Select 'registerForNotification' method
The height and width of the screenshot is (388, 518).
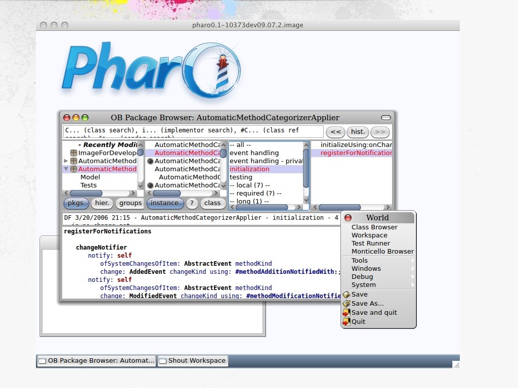pos(352,153)
